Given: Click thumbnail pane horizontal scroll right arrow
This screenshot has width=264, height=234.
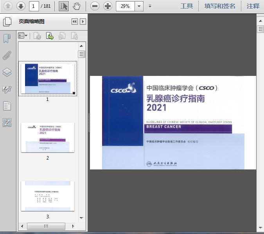Looking at the screenshot, I should click(73, 226).
